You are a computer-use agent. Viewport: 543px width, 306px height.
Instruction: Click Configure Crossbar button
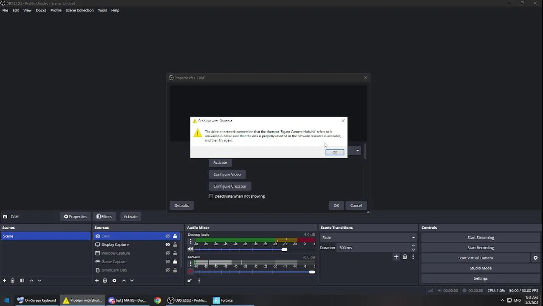click(230, 186)
